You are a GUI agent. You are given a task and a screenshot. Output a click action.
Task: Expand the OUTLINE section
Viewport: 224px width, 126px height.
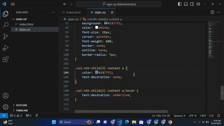pyautogui.click(x=35, y=105)
